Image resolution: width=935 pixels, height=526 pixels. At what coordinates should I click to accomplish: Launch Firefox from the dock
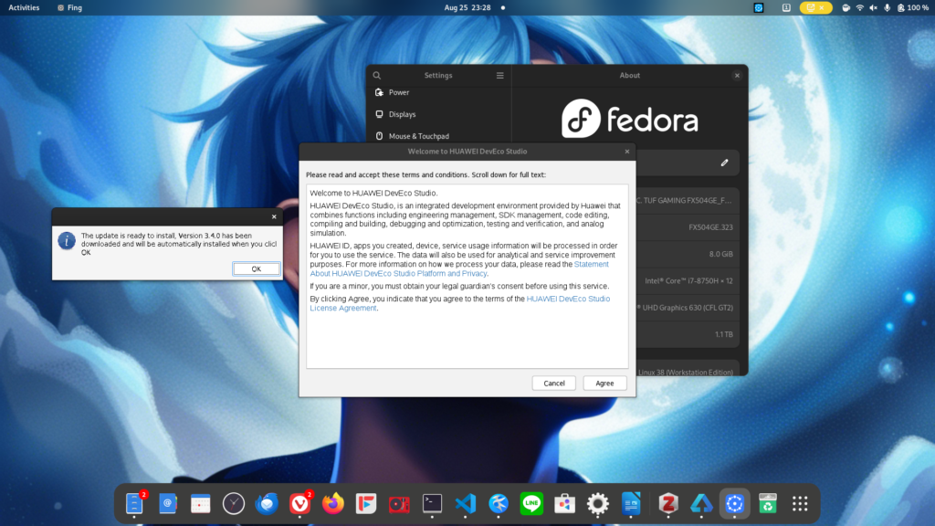click(x=333, y=503)
